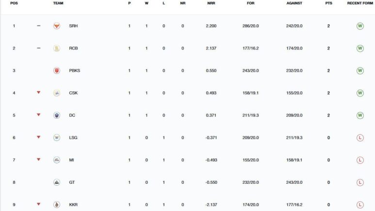Click the DC team logo
This screenshot has height=211, width=375.
click(57, 115)
